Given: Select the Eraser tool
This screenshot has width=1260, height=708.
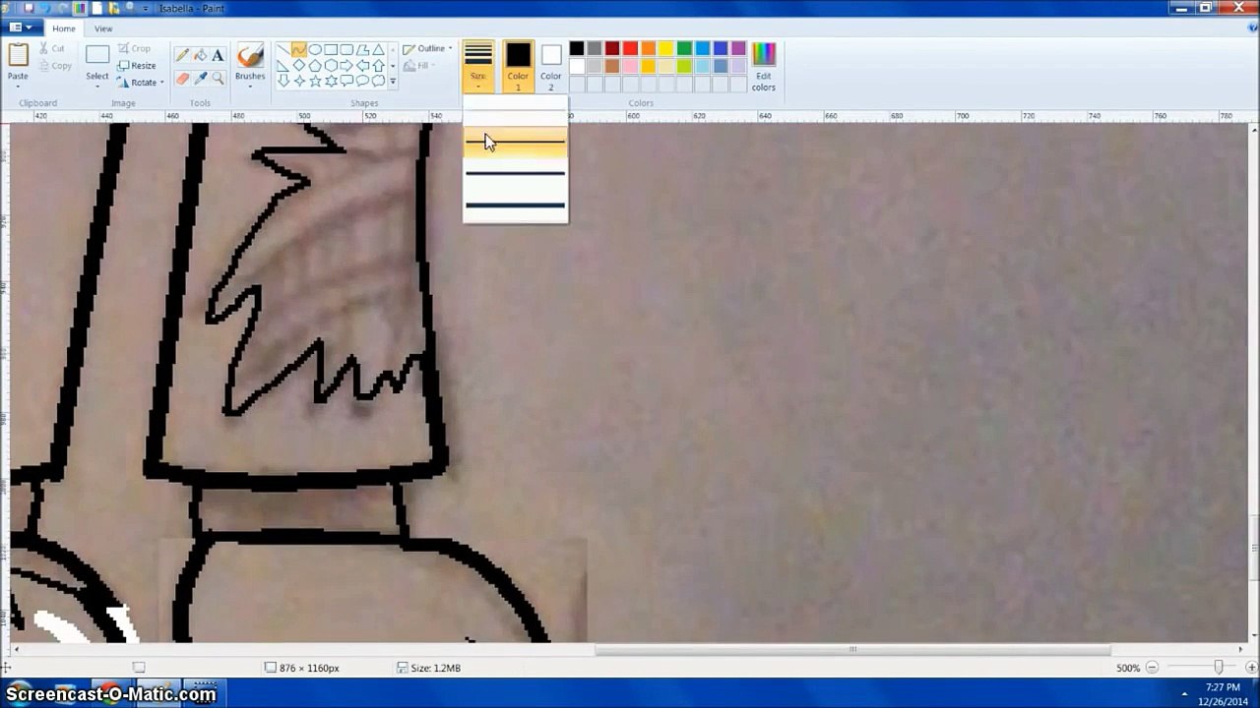Looking at the screenshot, I should coord(182,79).
